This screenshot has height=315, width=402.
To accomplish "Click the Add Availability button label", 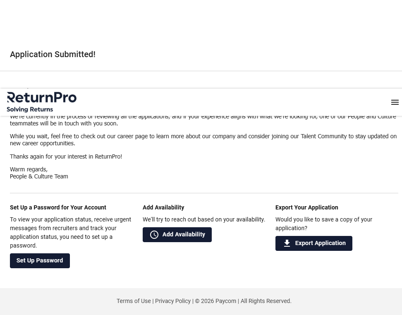I will pos(184,235).
